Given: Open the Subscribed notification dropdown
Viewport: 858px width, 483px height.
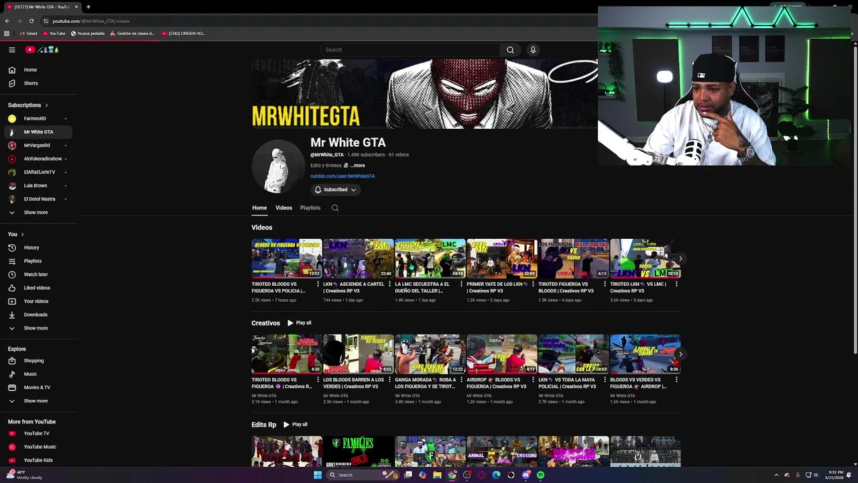Looking at the screenshot, I should click(336, 190).
